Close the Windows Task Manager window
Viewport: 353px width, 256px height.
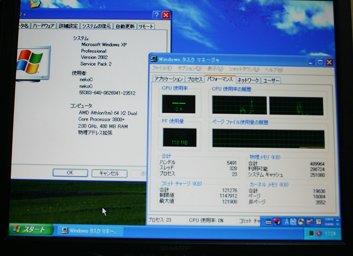coord(329,62)
